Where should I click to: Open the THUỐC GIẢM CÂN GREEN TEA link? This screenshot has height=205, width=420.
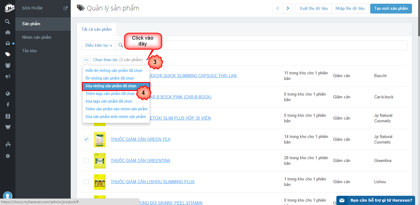click(141, 139)
